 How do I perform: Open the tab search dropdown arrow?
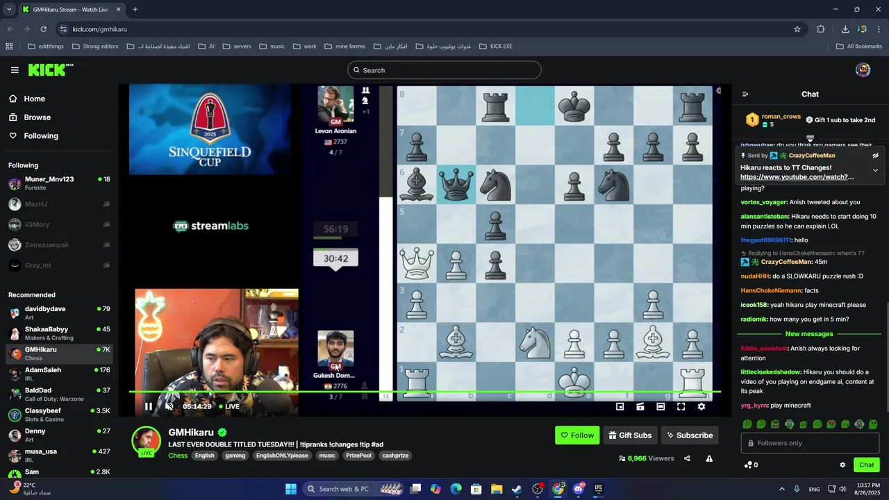pyautogui.click(x=9, y=10)
